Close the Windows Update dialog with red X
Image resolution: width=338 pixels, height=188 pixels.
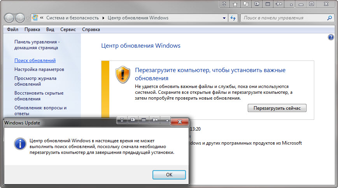pos(180,122)
